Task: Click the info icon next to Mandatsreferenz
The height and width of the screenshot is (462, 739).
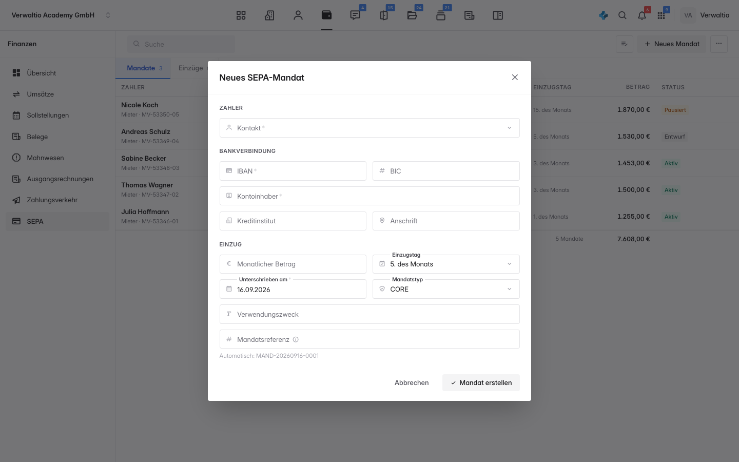Action: click(x=296, y=339)
